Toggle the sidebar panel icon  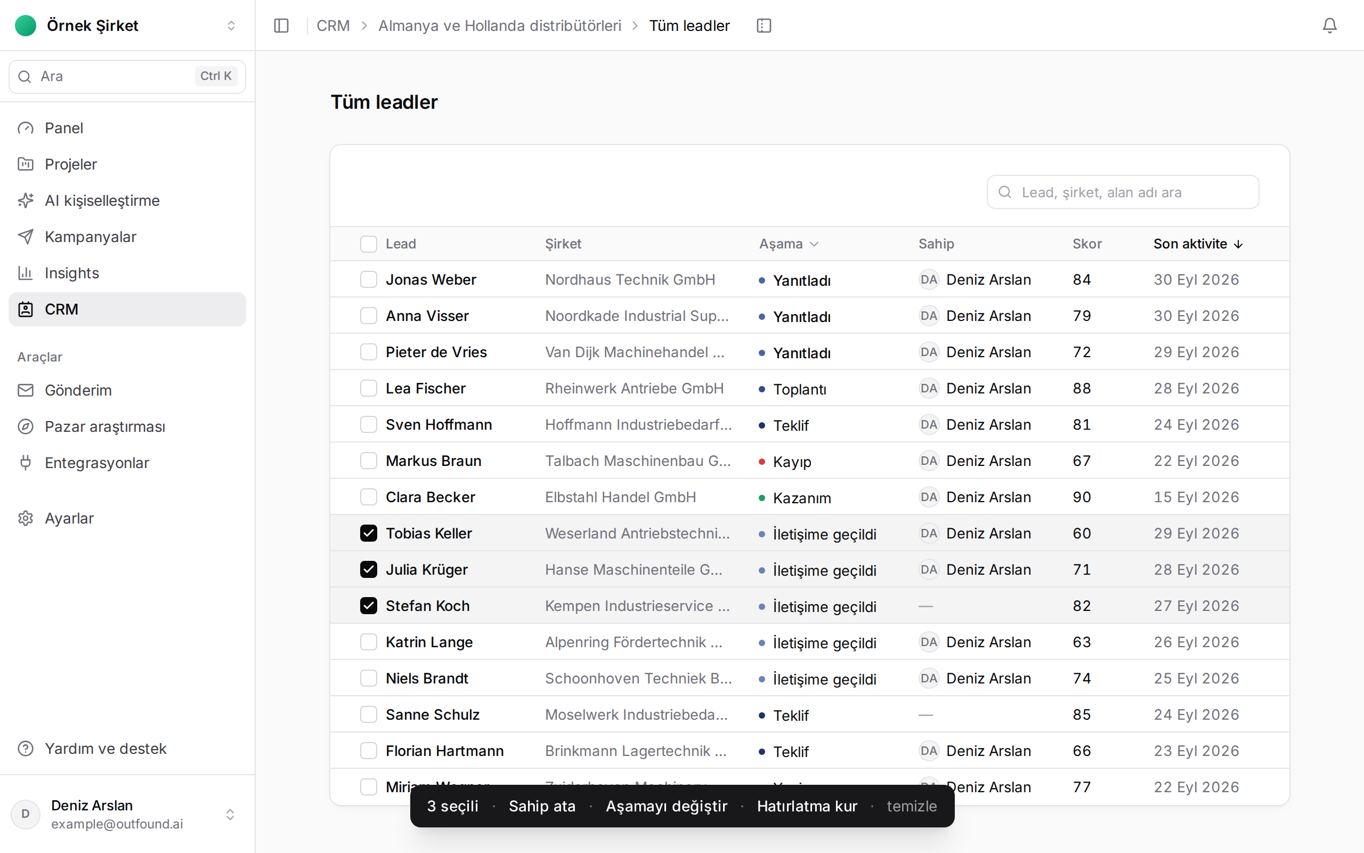[281, 26]
